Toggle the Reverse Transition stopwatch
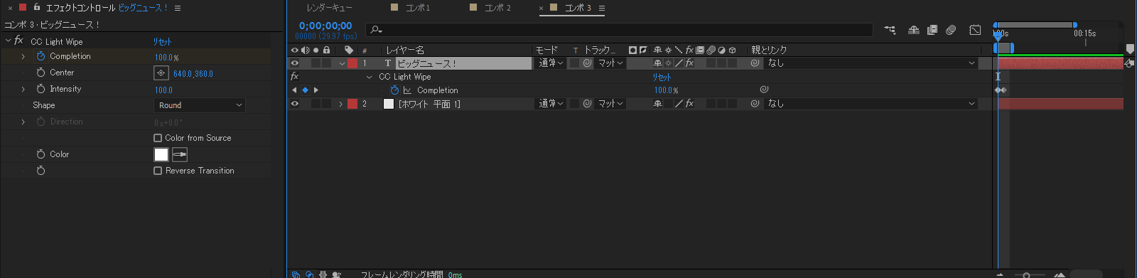Image resolution: width=1137 pixels, height=278 pixels. [41, 171]
